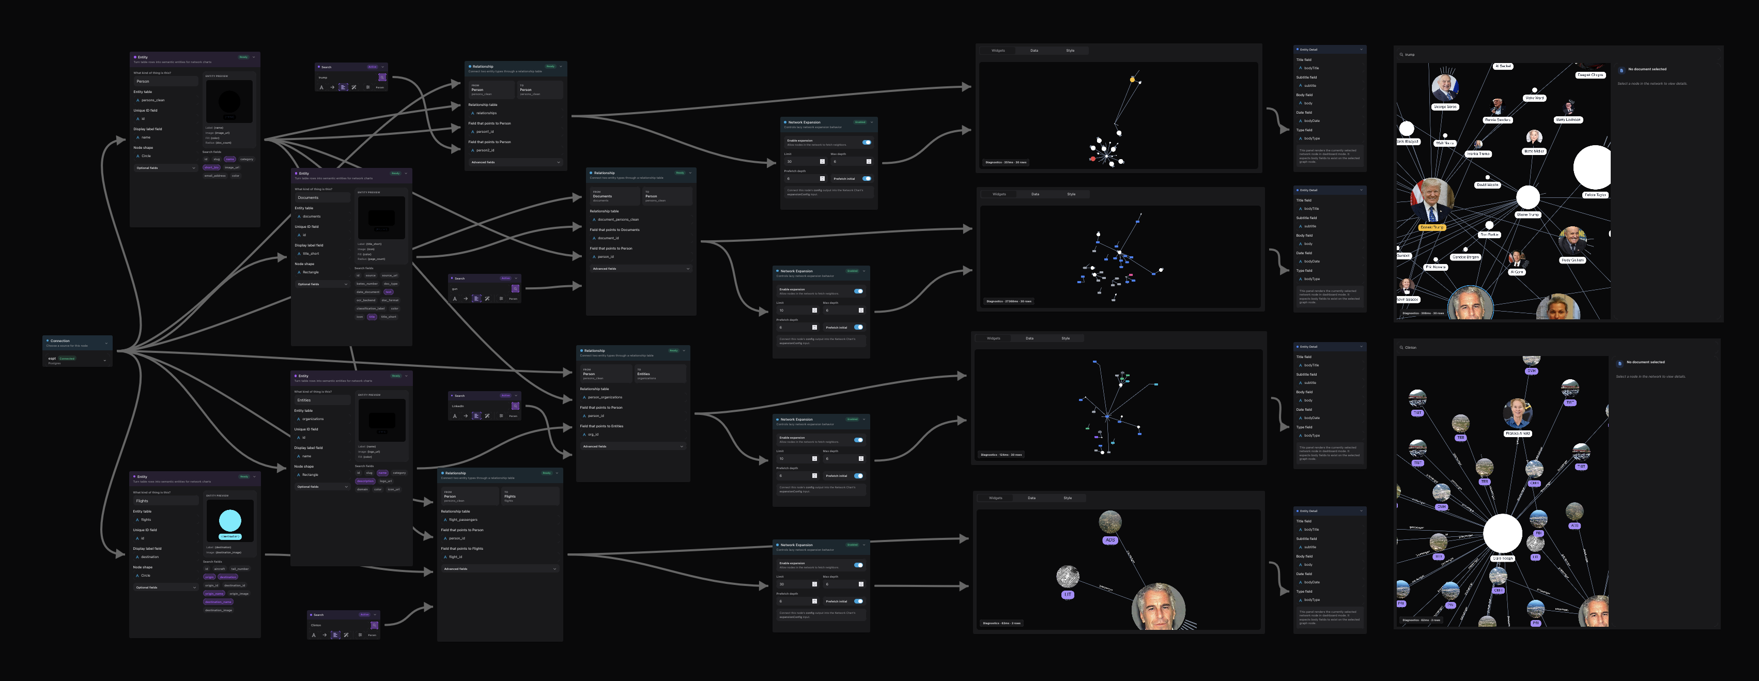1759x681 pixels.
Task: Expand Advanced fields in the Person-to-Person Relationship
Action: coord(516,163)
